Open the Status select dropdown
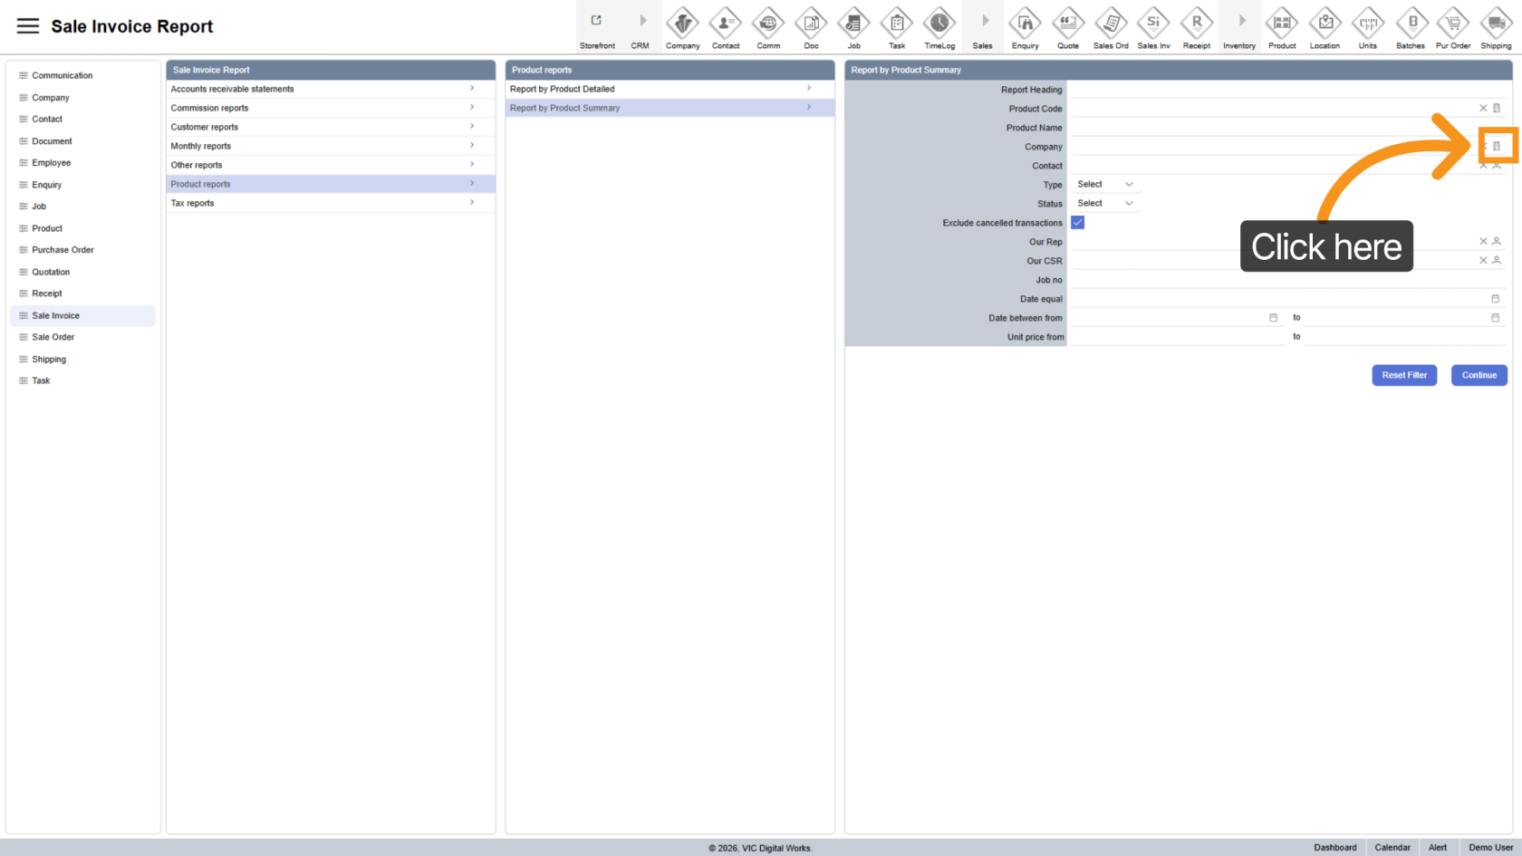This screenshot has width=1522, height=856. [1104, 204]
